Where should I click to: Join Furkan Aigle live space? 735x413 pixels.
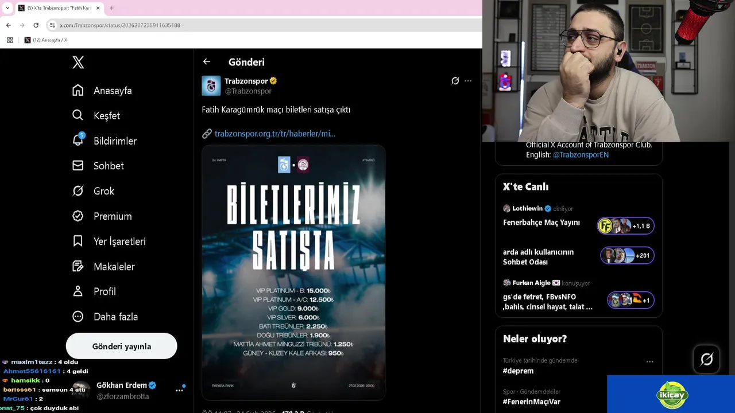578,295
